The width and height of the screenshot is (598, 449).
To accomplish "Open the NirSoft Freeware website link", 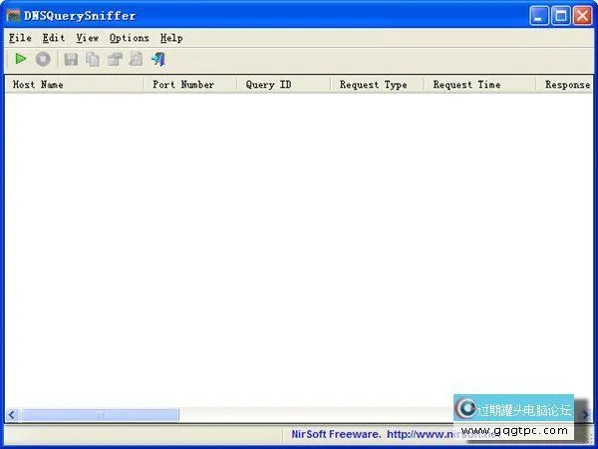I will [x=393, y=434].
